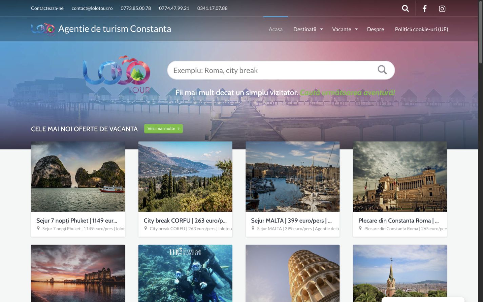Expand the Destinatii dropdown arrow

321,29
